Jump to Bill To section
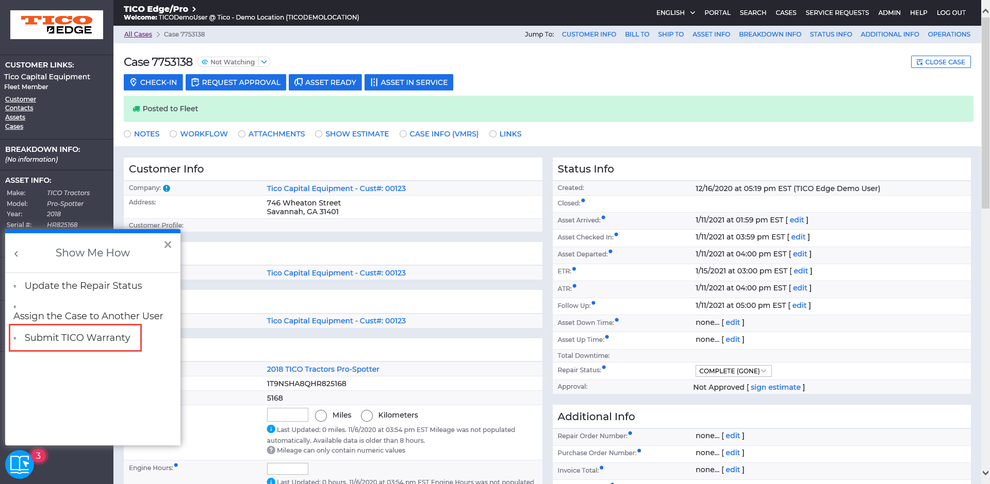 tap(637, 34)
